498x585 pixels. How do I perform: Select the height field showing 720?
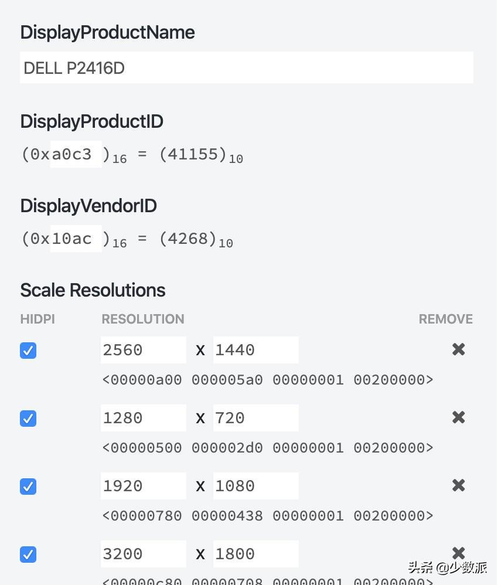[x=255, y=418]
